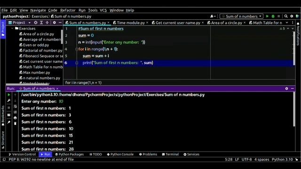
Task: Open the Refactor menu
Action: 68,10
